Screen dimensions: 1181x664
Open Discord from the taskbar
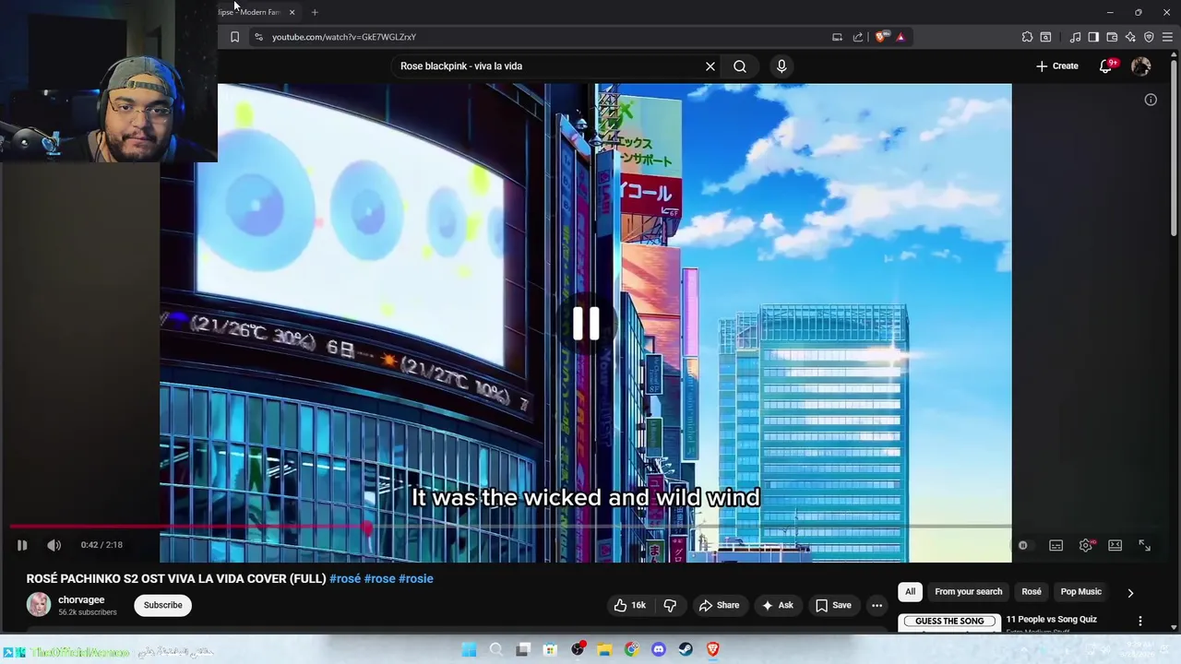[659, 649]
